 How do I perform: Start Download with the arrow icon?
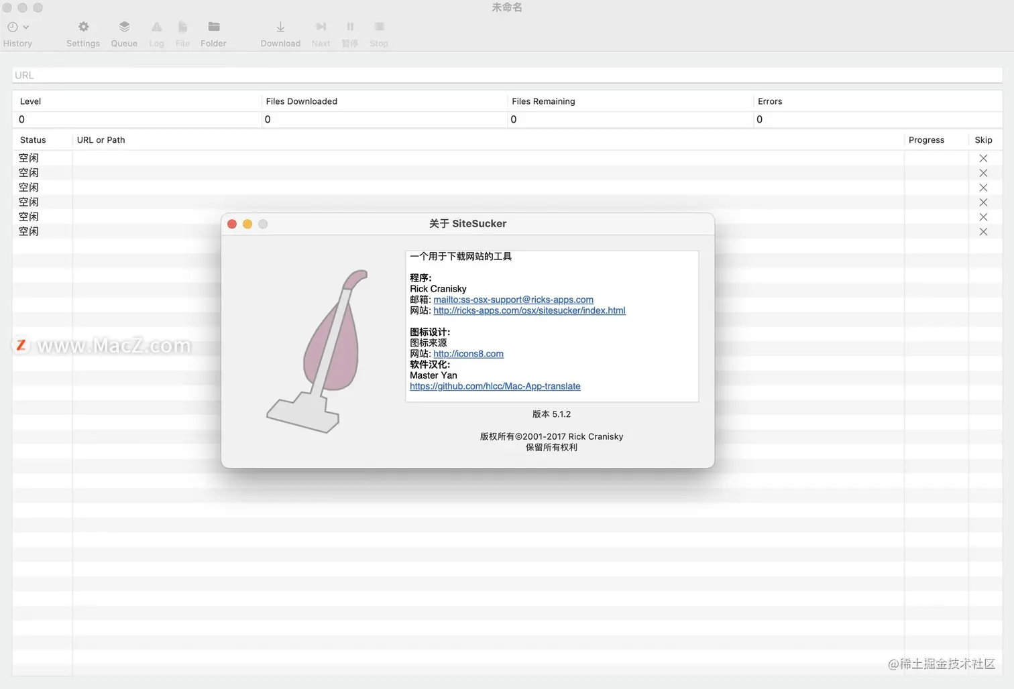[x=280, y=27]
